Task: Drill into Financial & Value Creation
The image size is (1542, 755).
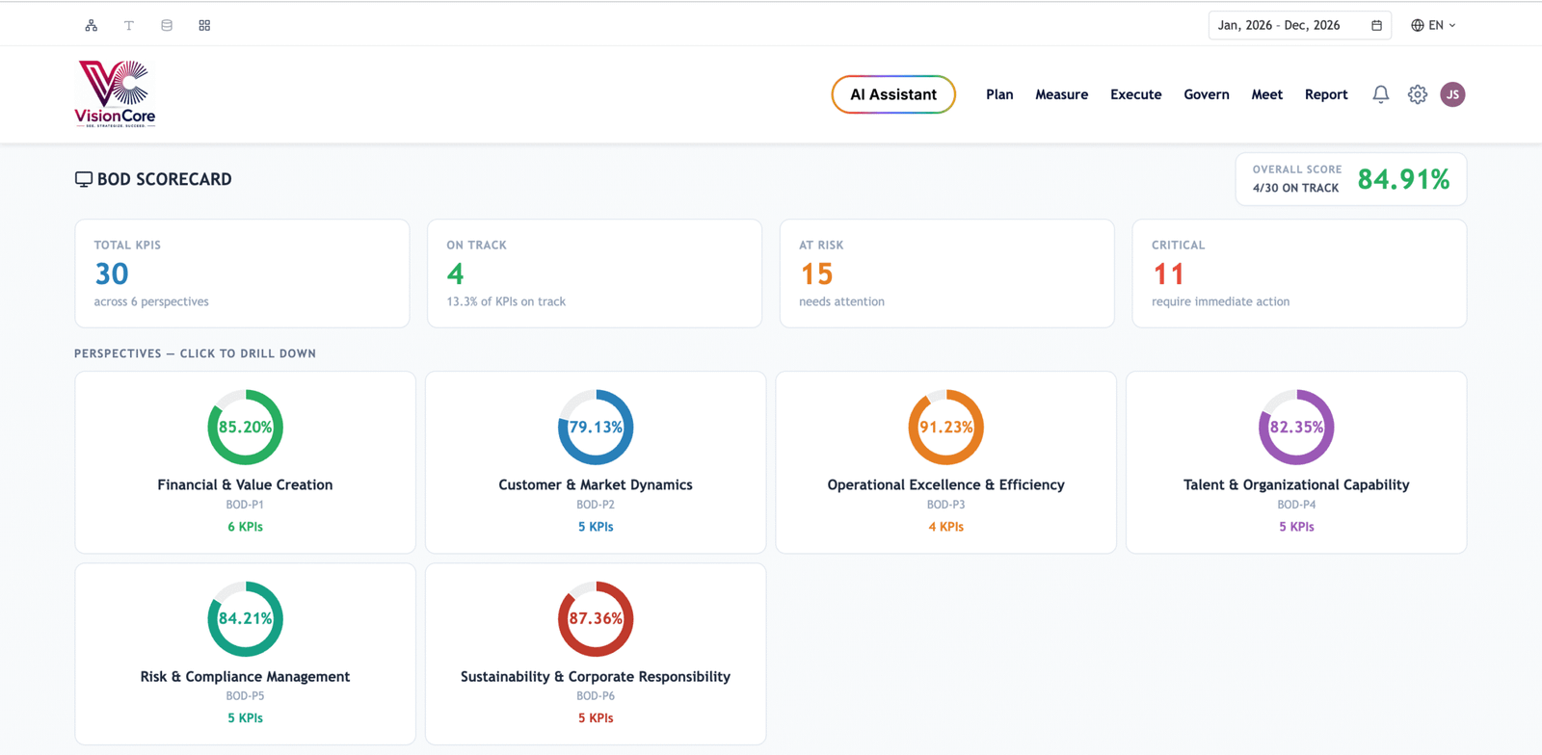Action: tap(245, 462)
